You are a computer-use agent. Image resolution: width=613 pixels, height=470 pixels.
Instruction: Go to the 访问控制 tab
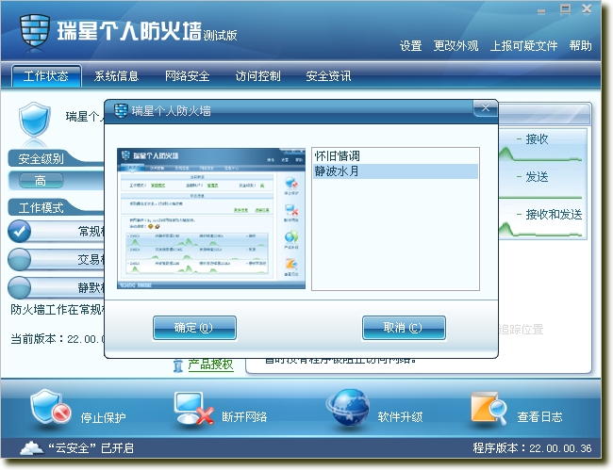coord(258,75)
